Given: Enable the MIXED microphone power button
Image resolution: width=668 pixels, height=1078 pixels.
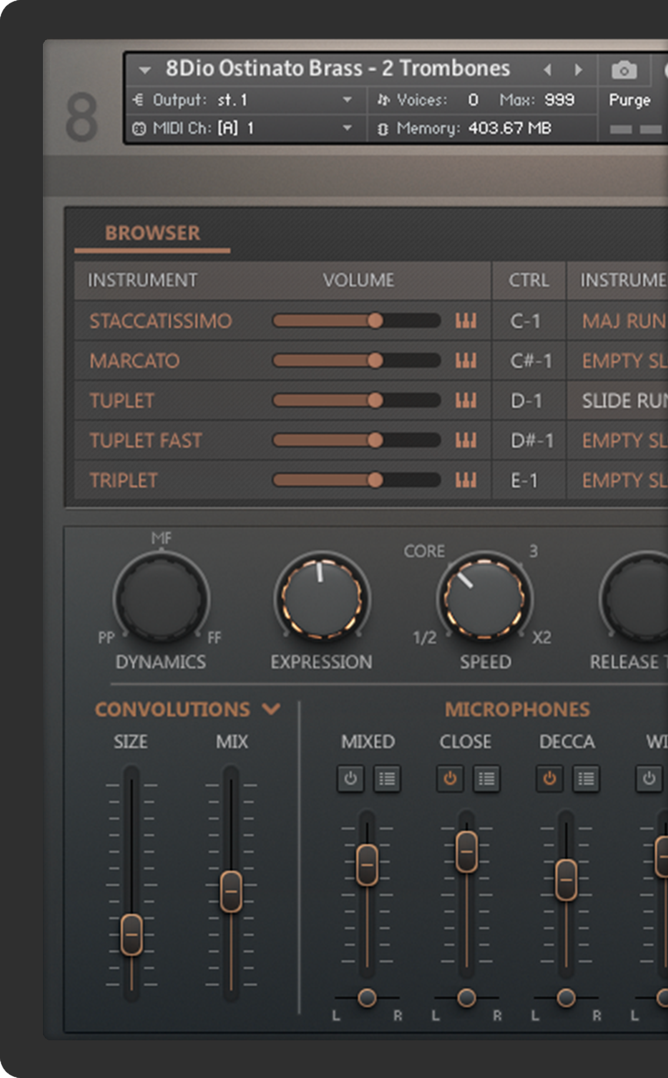Looking at the screenshot, I should [x=350, y=779].
